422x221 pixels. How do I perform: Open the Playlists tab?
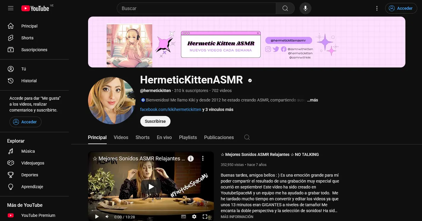tap(188, 137)
